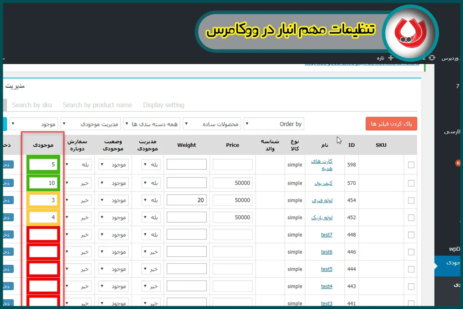The height and width of the screenshot is (309, 463).
Task: Click پاک کردن فیلتر ها clear filters button
Action: click(391, 124)
